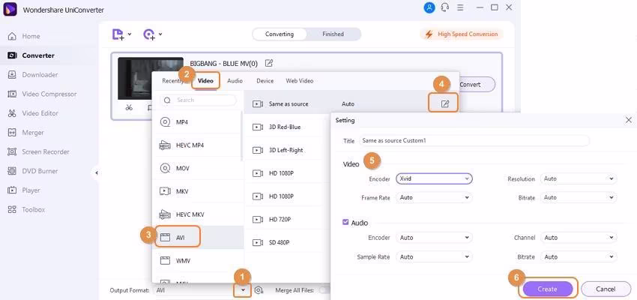Open the Downloader section
The width and height of the screenshot is (637, 300).
(x=33, y=75)
